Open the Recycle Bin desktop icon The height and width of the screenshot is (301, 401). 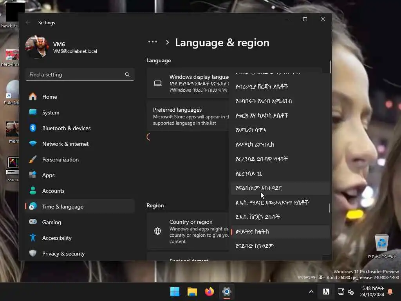point(381,246)
